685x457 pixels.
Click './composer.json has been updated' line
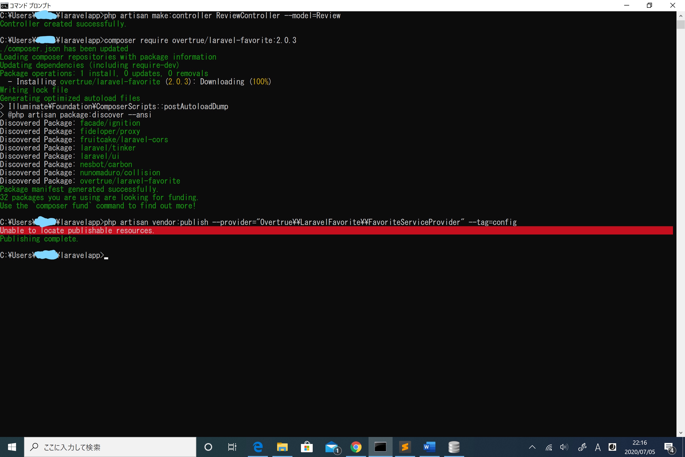[x=64, y=49]
